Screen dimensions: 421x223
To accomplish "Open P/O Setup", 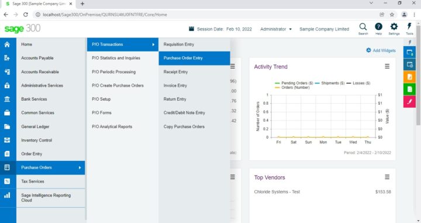I will (x=123, y=99).
